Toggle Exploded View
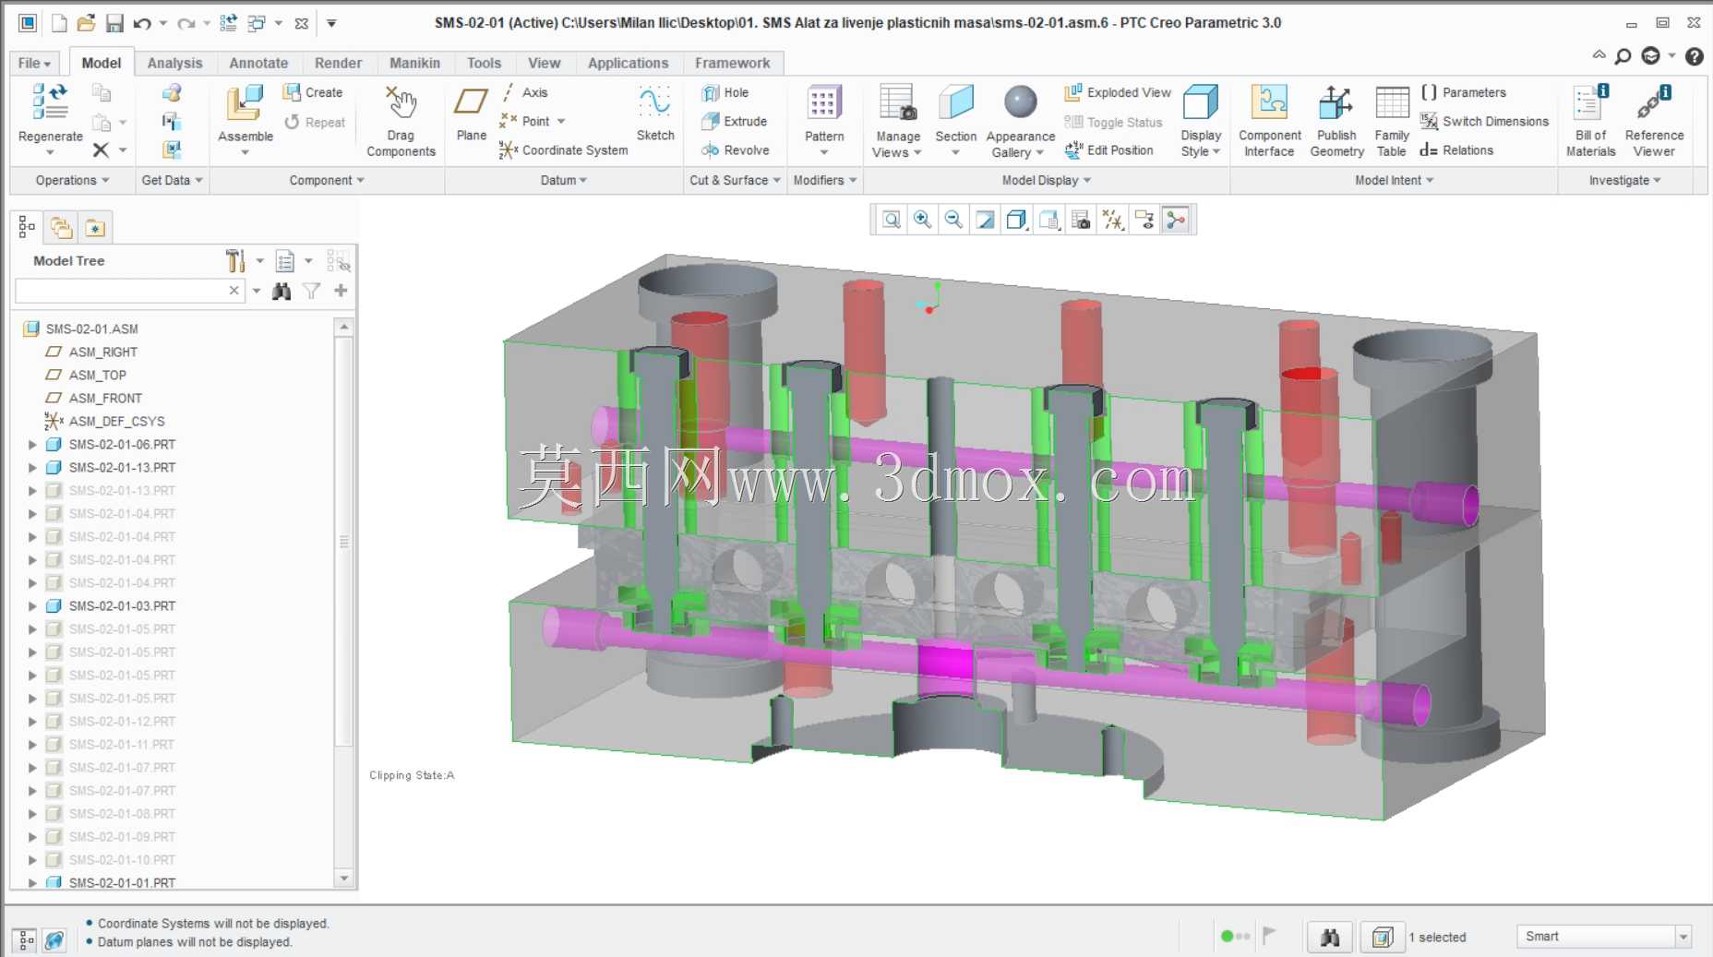 (1118, 92)
